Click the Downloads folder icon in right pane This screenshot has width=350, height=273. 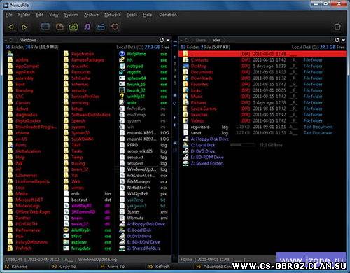click(185, 78)
